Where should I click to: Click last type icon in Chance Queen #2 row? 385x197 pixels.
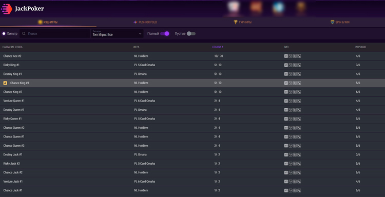[x=299, y=128]
